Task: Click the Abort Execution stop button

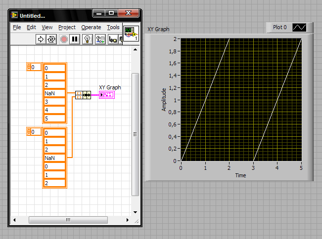Action: point(64,39)
